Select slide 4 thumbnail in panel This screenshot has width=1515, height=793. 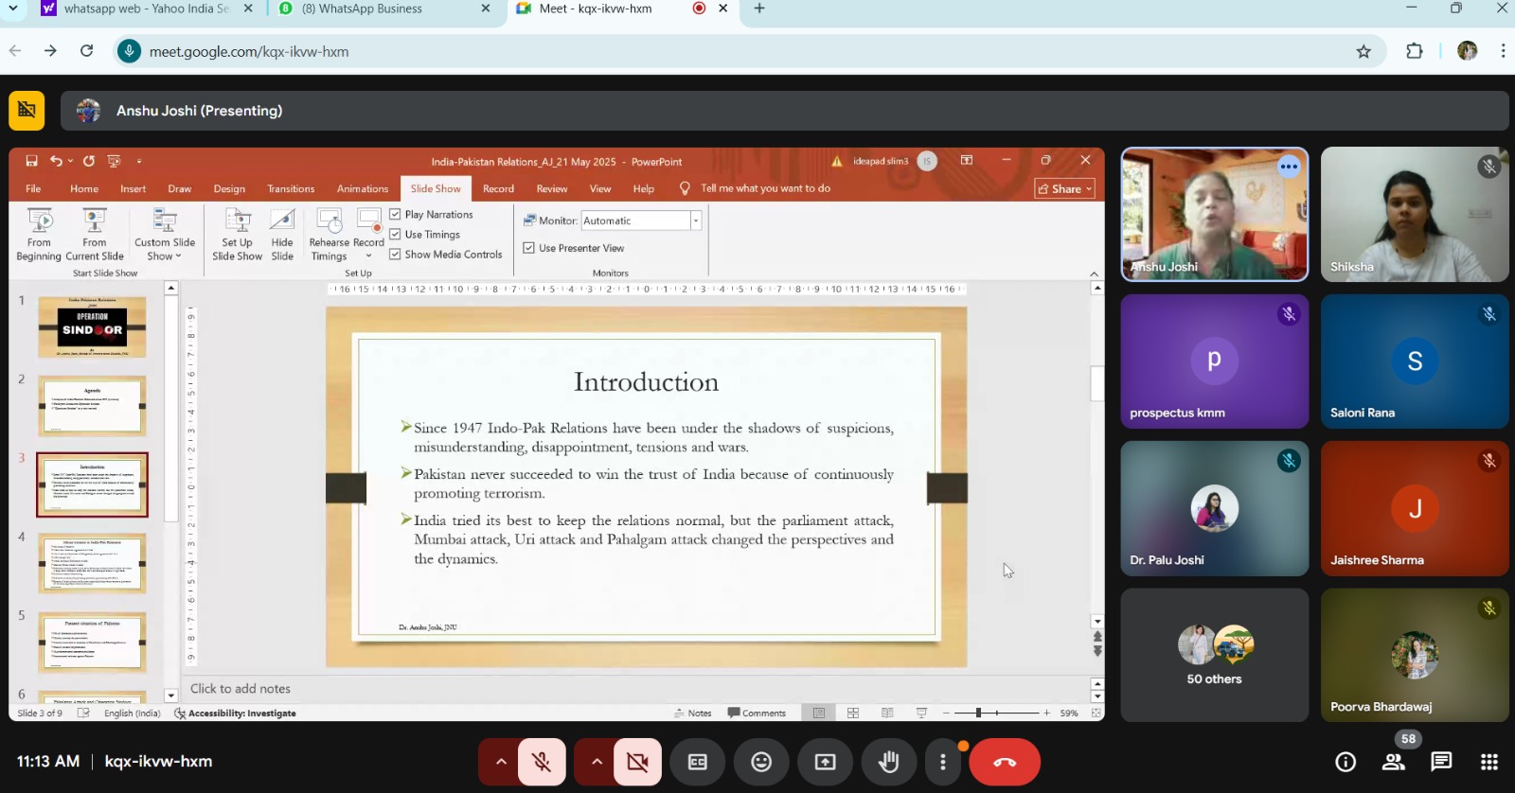92,563
